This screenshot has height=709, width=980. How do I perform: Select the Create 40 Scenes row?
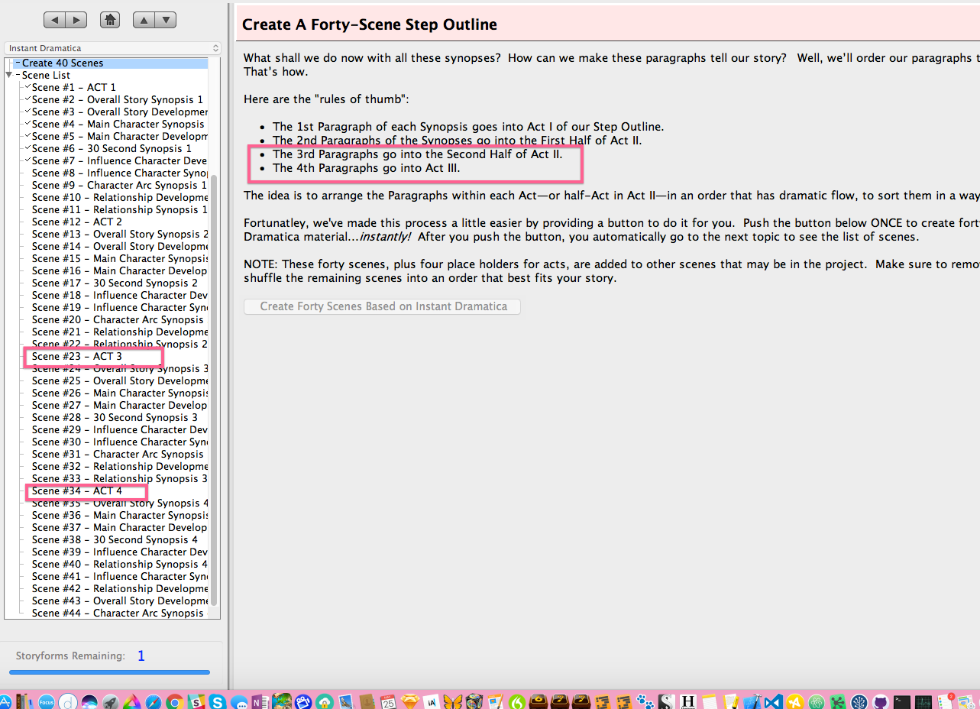[110, 63]
